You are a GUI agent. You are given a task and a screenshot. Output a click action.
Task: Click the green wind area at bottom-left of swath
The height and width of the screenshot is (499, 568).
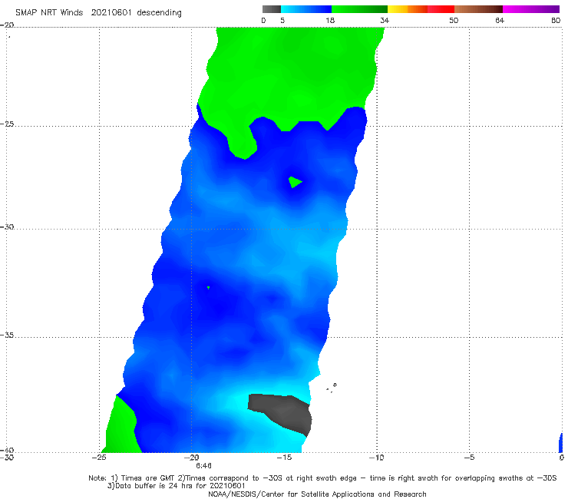tap(121, 428)
